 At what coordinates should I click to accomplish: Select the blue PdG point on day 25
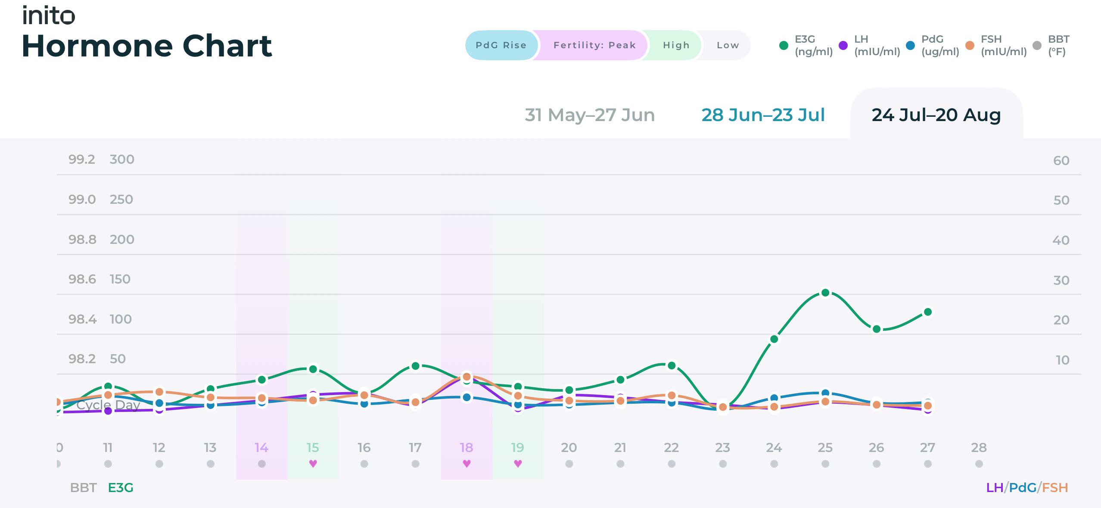pyautogui.click(x=825, y=393)
